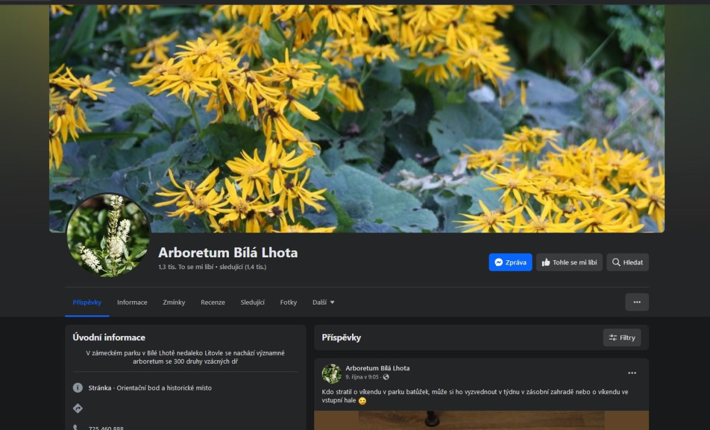View the yellow flowers cover photo
710x430 pixels.
click(x=357, y=118)
